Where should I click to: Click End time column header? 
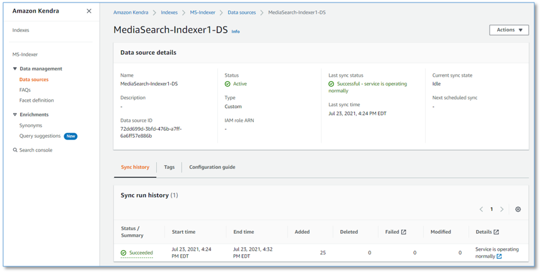243,232
